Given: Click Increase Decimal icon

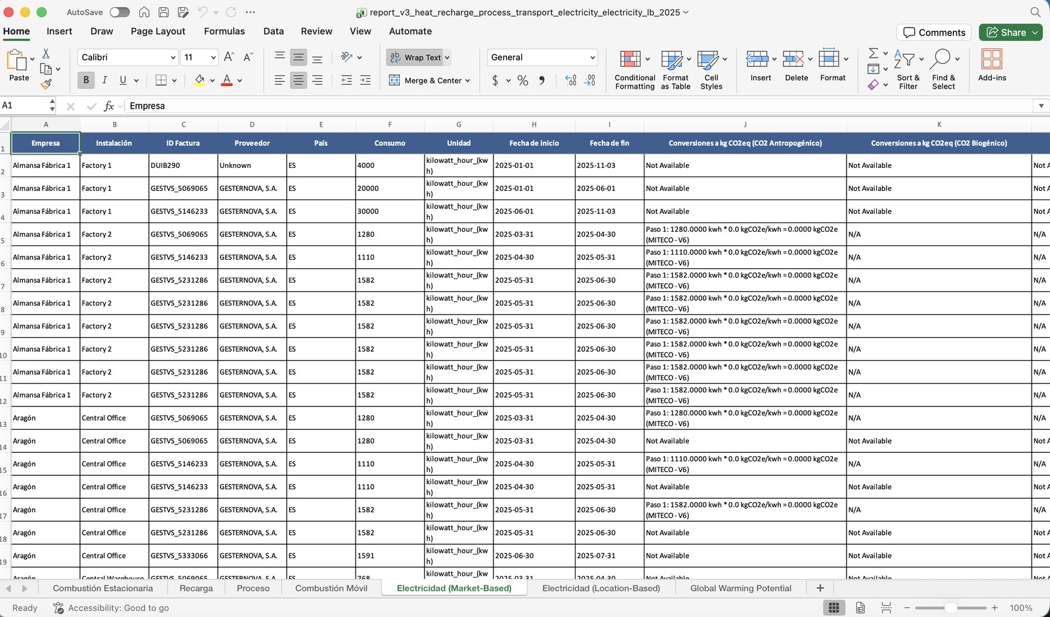Looking at the screenshot, I should [571, 80].
